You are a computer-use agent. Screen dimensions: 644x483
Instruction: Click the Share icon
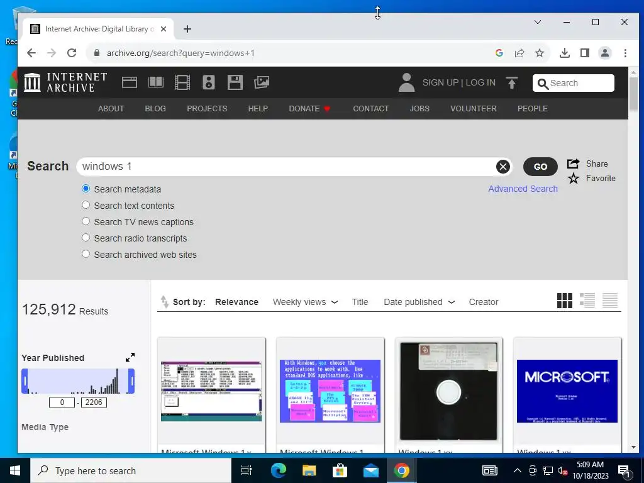[x=574, y=164]
